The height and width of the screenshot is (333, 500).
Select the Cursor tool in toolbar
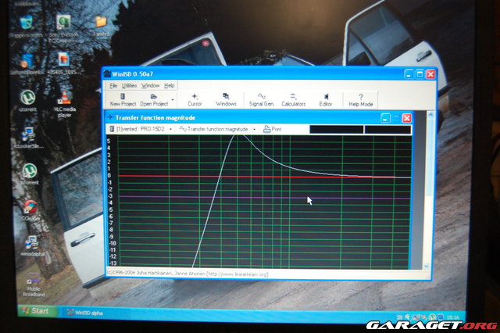pos(195,98)
